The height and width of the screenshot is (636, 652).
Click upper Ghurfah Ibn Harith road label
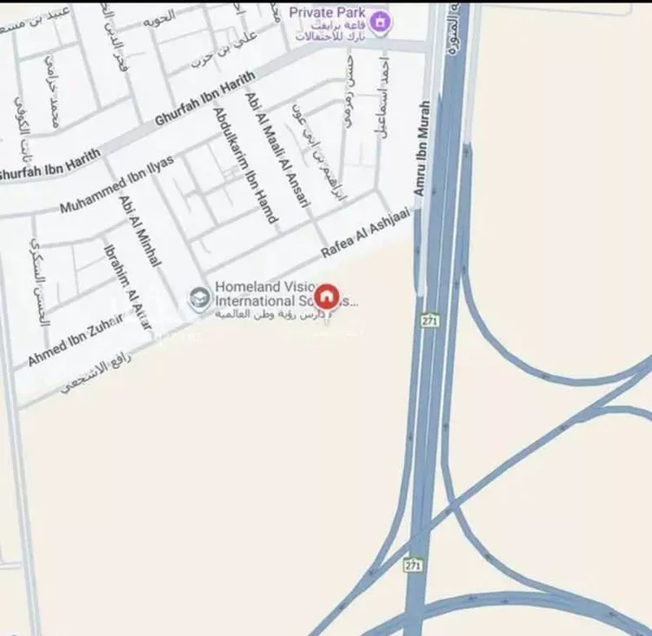[205, 97]
